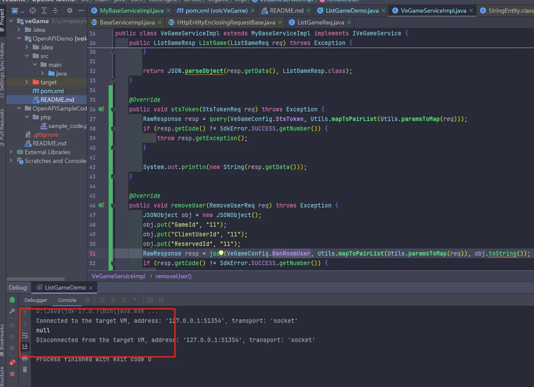Click the Step Into debugger icon
534x387 pixels.
point(113,300)
